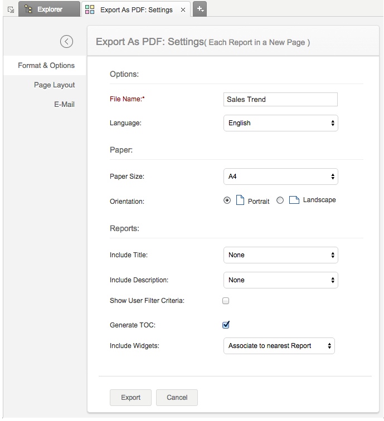Close the Export As PDF tab
The image size is (384, 421).
[183, 9]
